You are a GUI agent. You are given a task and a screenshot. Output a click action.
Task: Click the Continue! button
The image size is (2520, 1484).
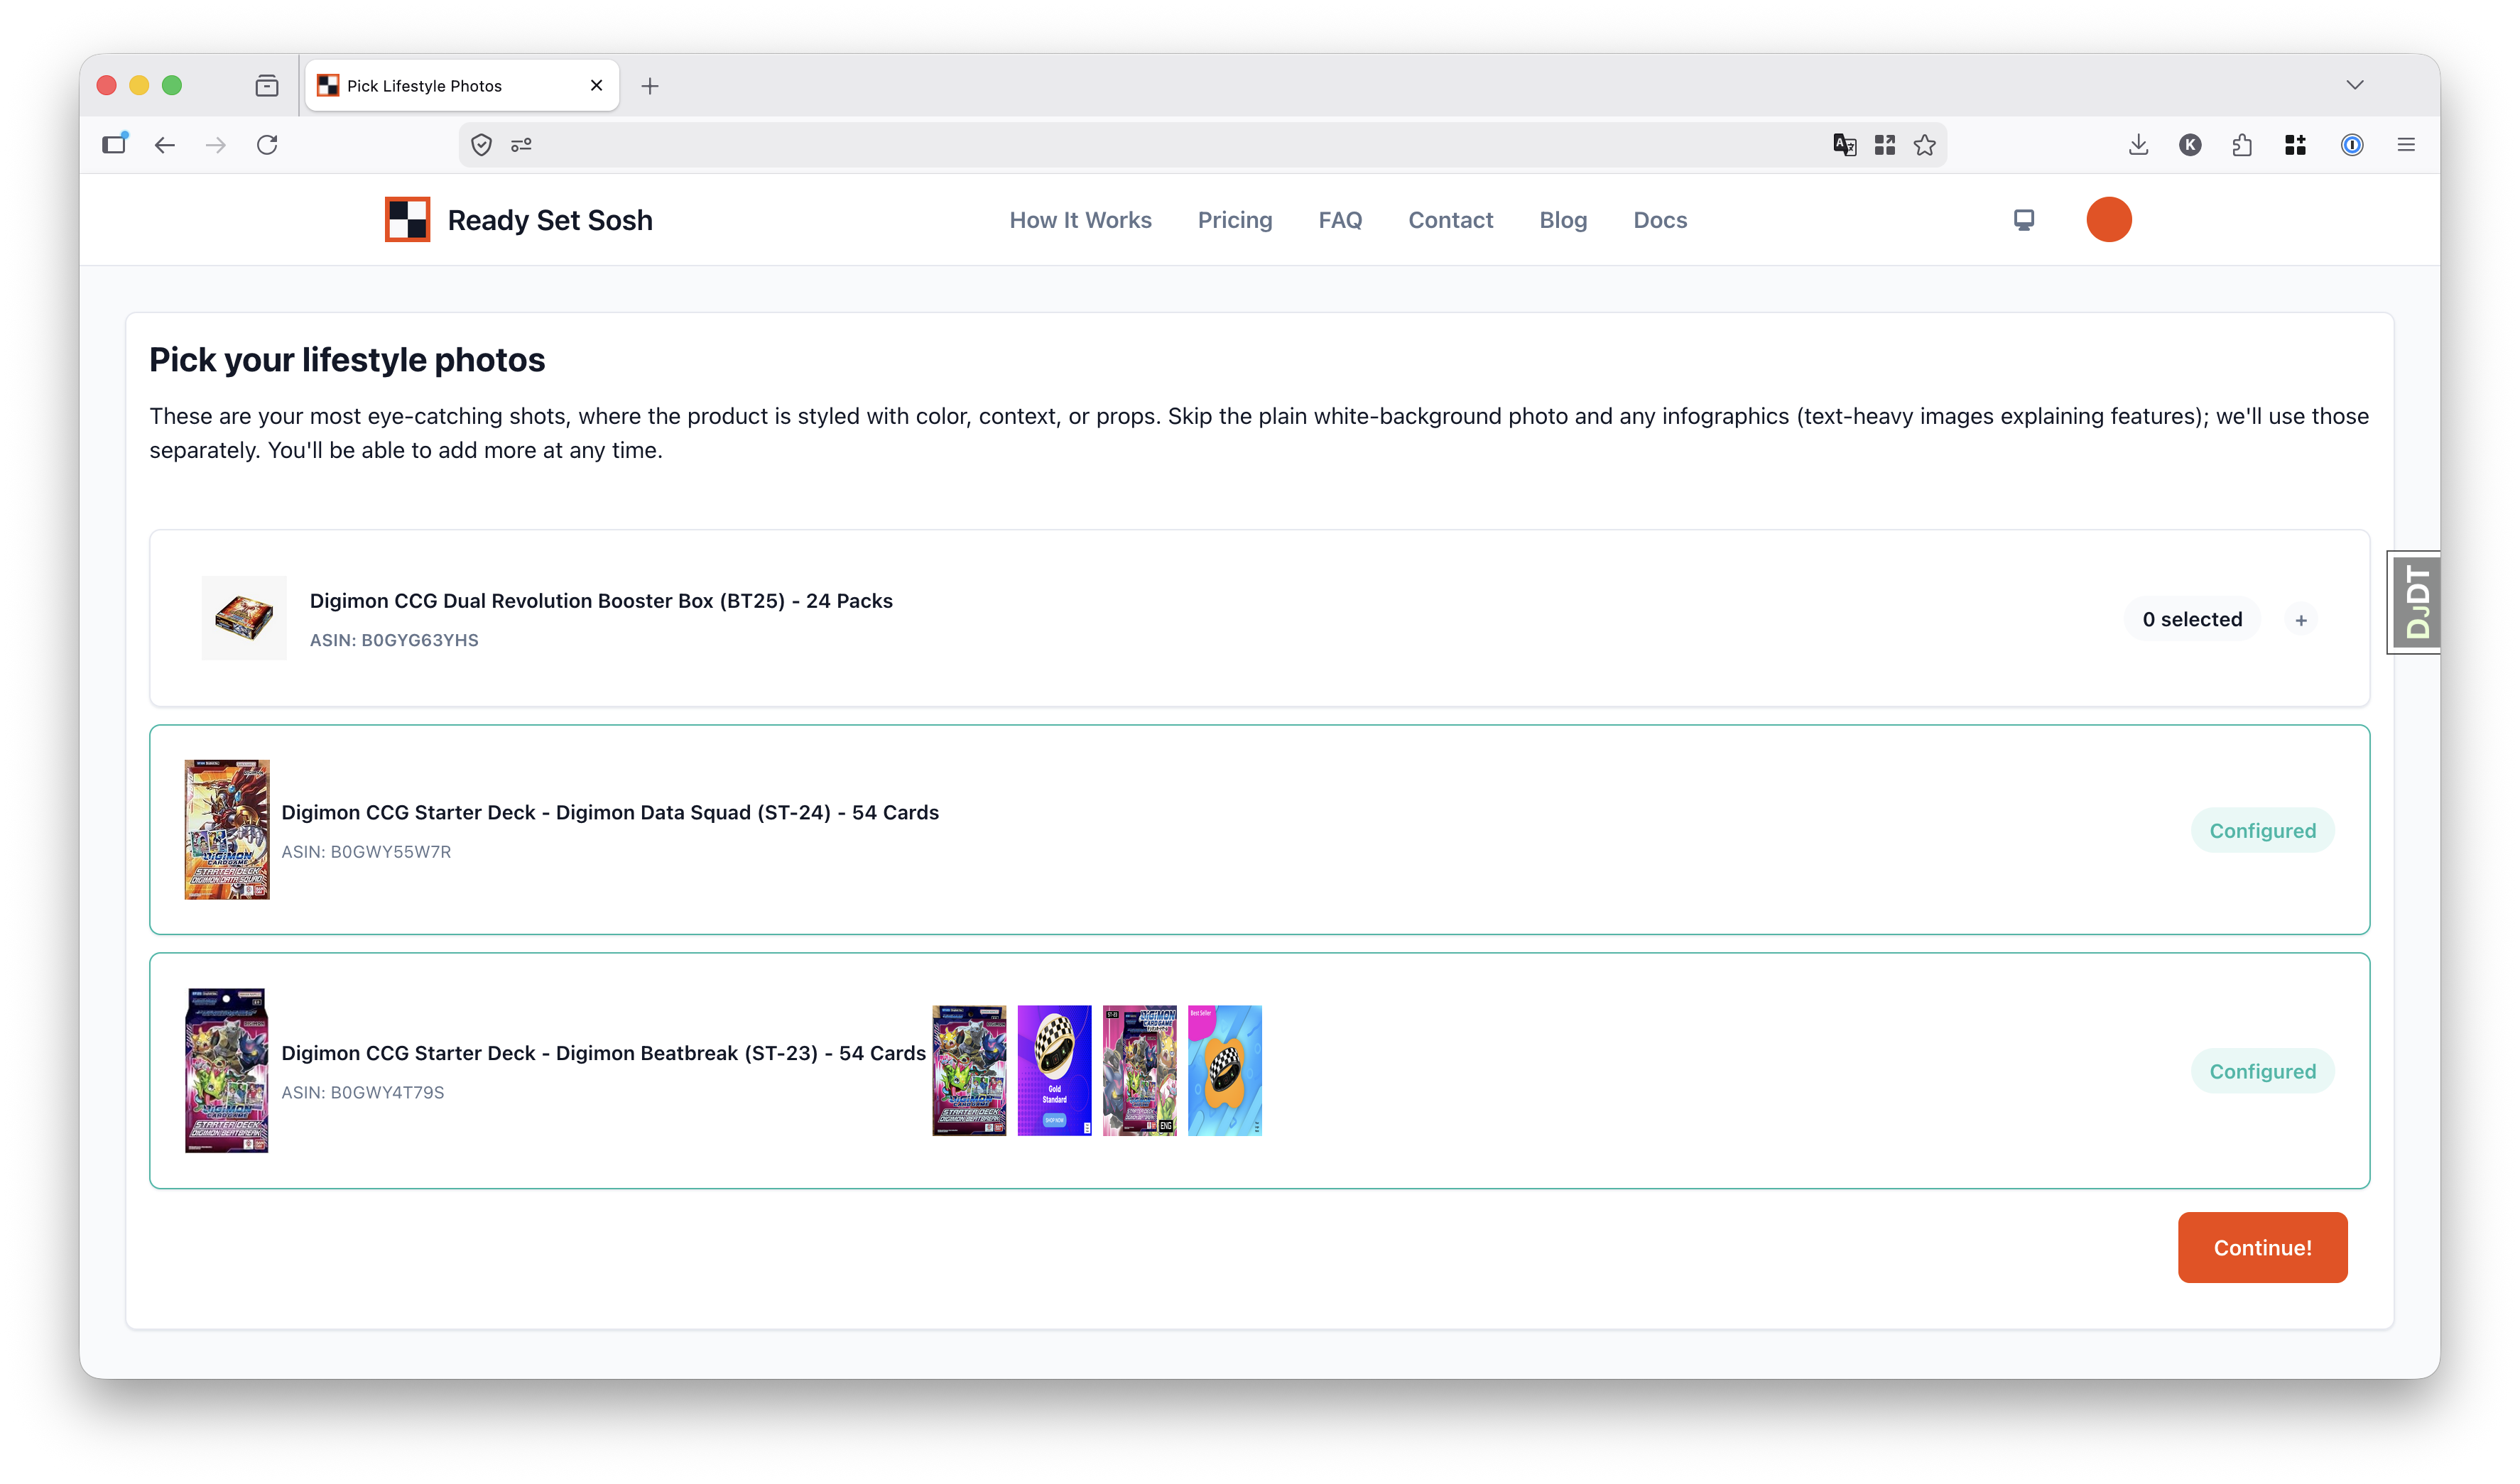point(2262,1247)
